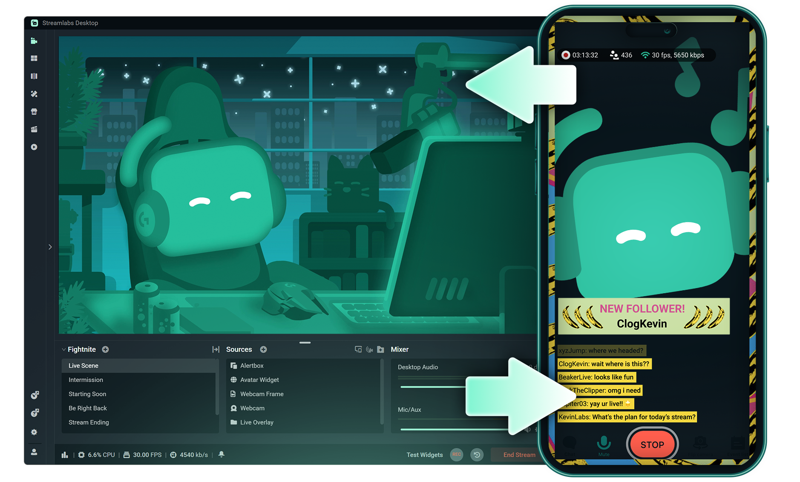800x482 pixels.
Task: Click the remote control device icon above the Mixer
Action: pos(358,349)
